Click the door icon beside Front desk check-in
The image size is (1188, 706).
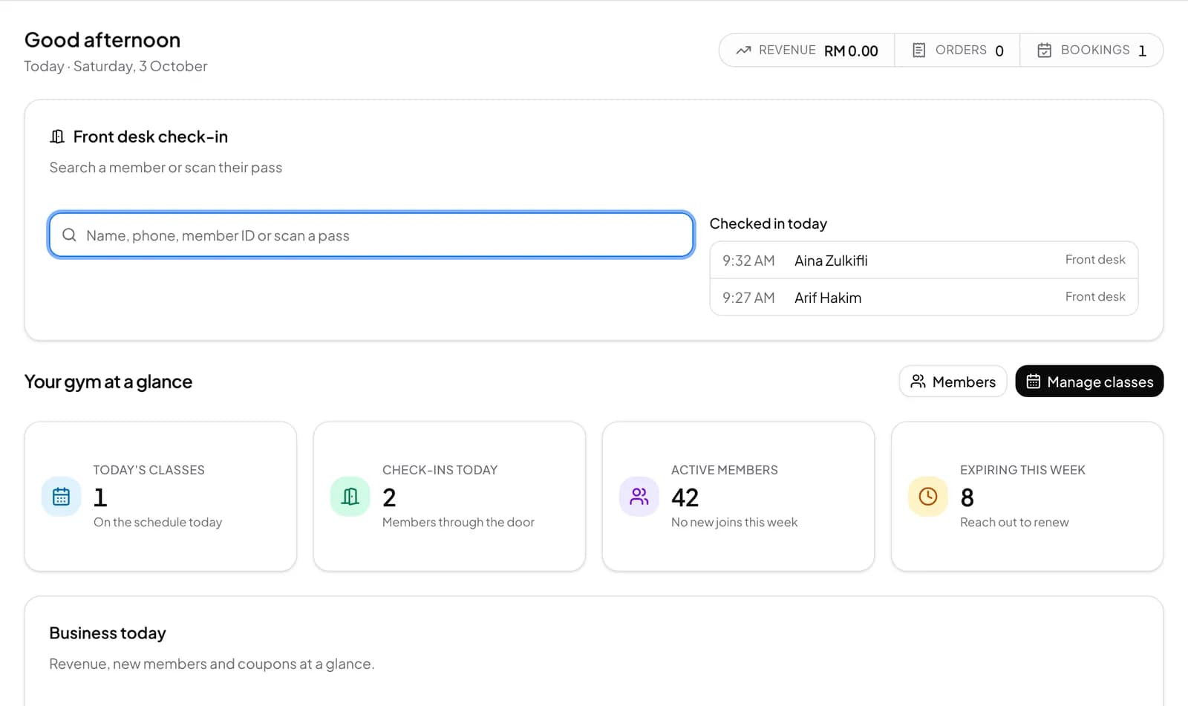coord(57,137)
